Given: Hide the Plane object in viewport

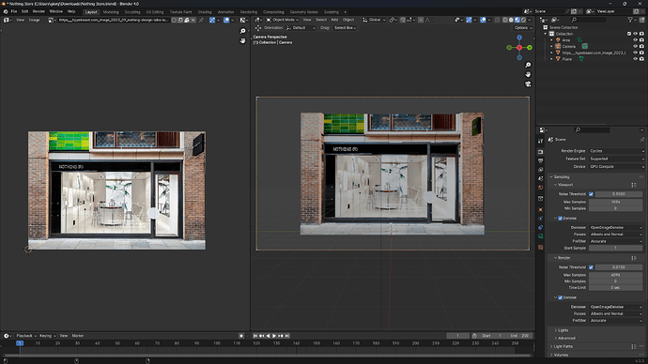Looking at the screenshot, I should (x=635, y=59).
